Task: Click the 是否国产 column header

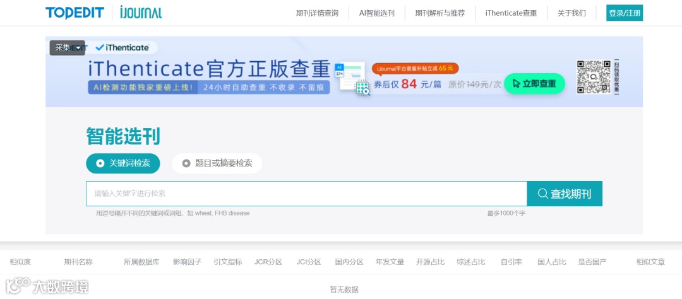Action: click(x=592, y=262)
